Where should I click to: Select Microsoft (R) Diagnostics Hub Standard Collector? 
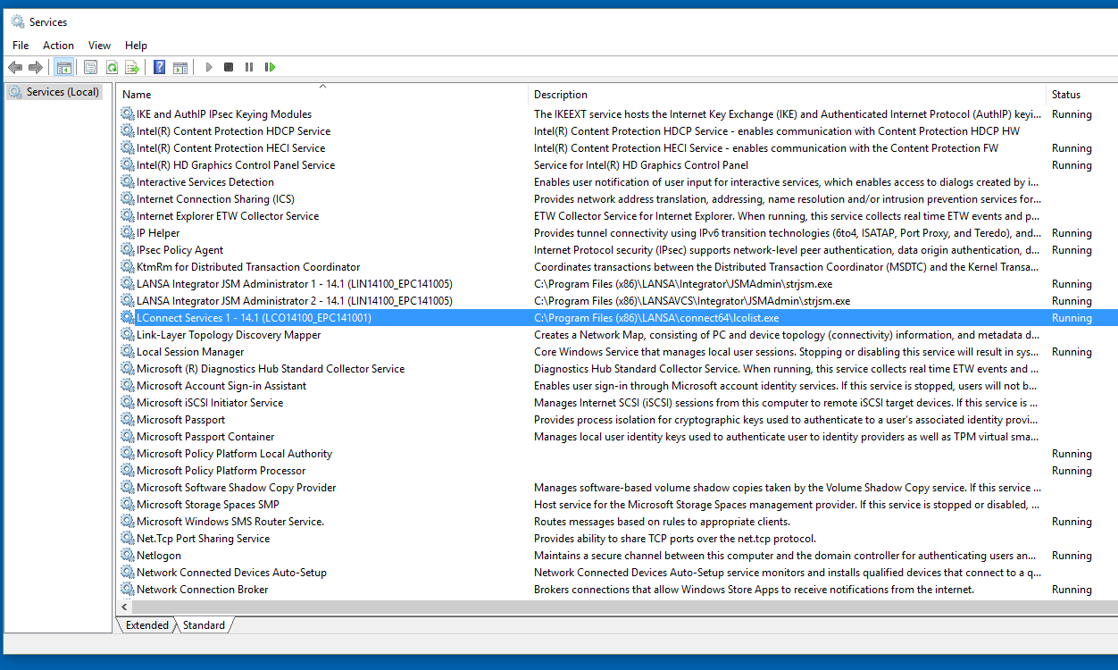point(271,369)
